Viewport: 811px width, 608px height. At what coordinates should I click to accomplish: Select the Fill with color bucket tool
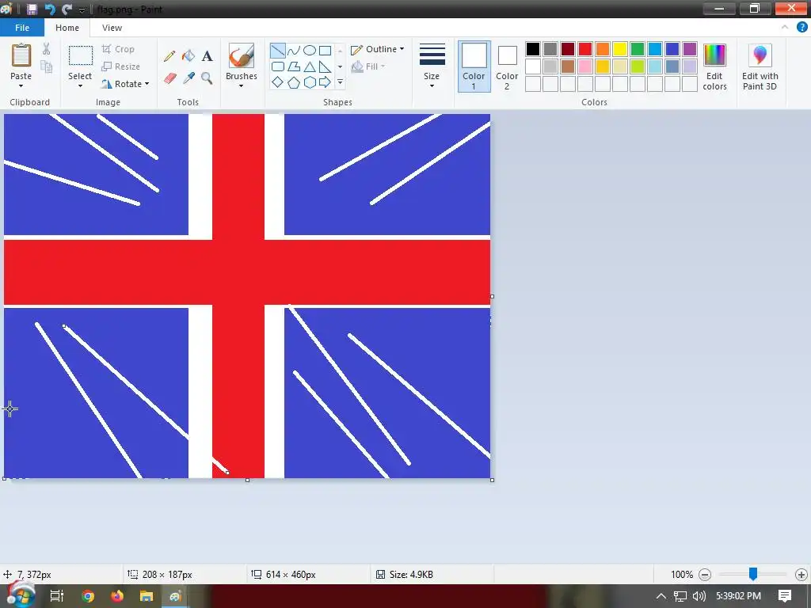pos(188,56)
